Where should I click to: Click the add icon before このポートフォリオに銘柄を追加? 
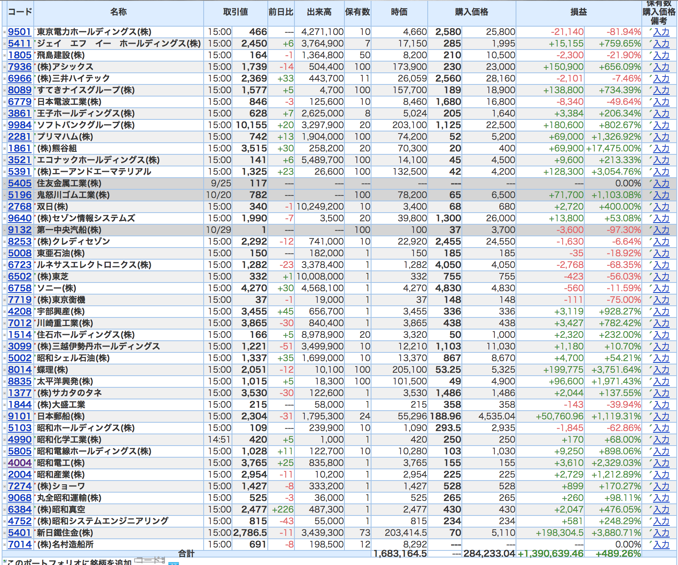5,561
